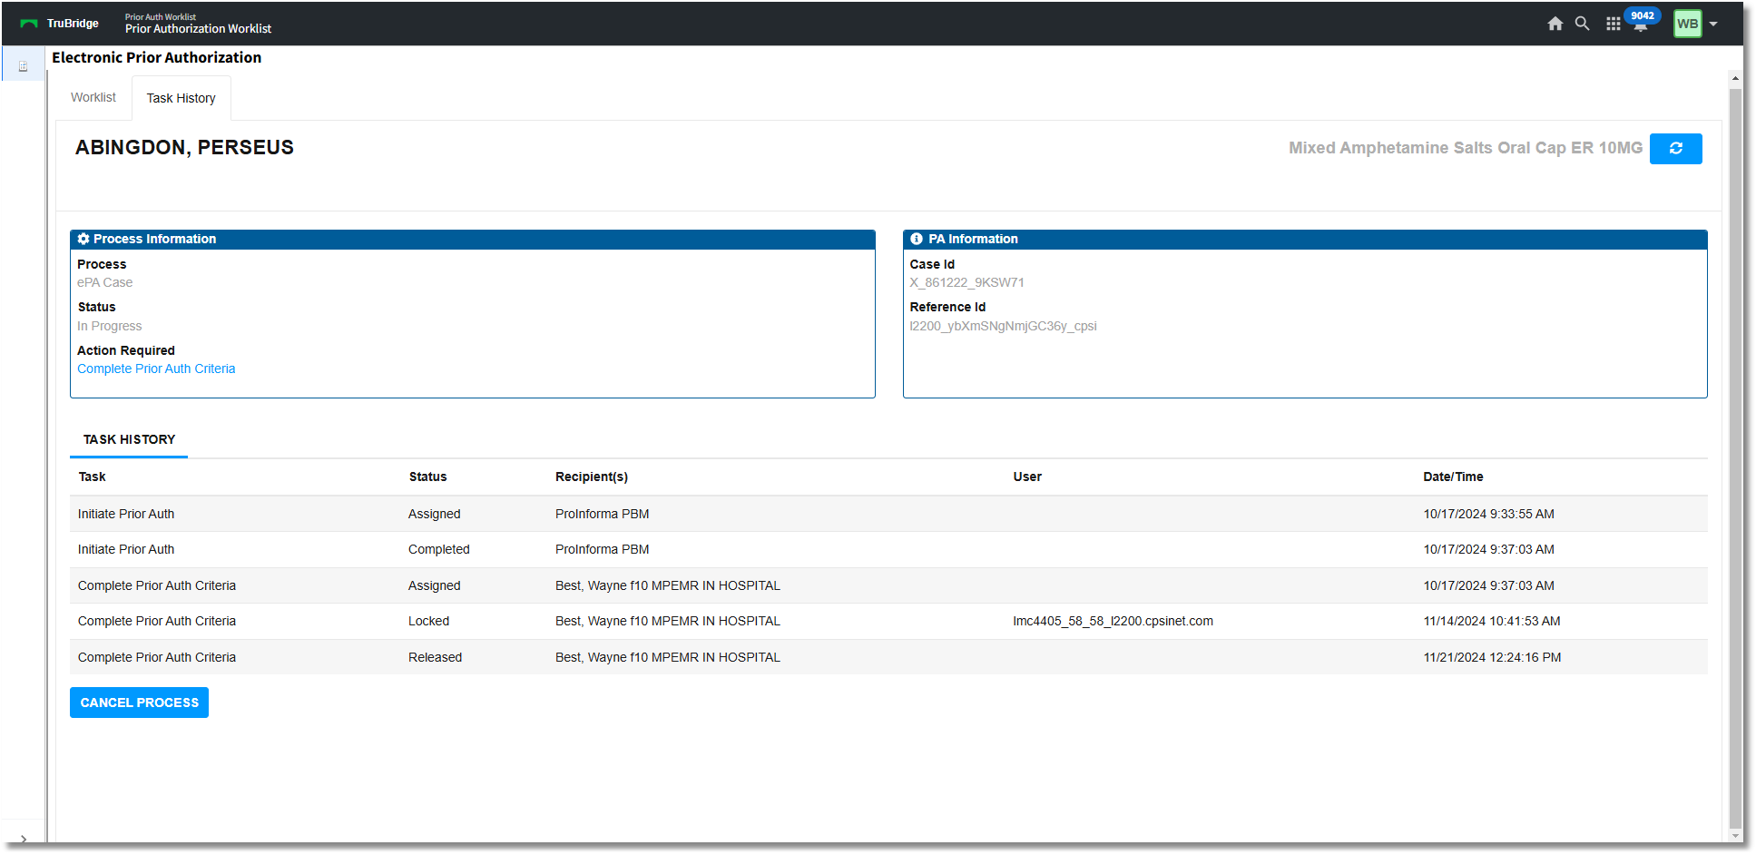Screen dimensions: 1756x855
Task: Click the WB user avatar
Action: [1687, 24]
